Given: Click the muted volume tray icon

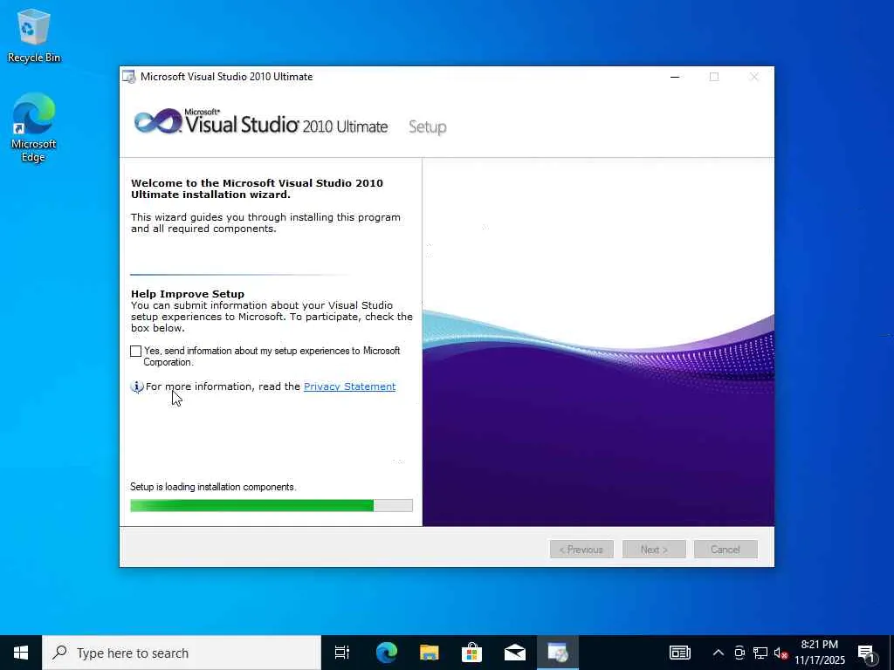Looking at the screenshot, I should click(x=781, y=653).
